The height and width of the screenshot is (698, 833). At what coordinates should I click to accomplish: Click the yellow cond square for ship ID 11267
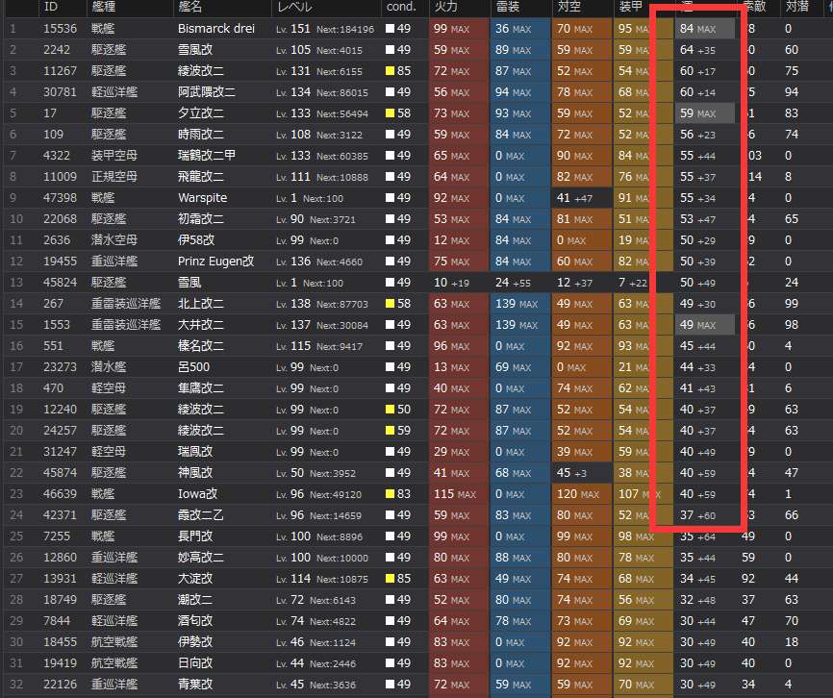click(390, 71)
